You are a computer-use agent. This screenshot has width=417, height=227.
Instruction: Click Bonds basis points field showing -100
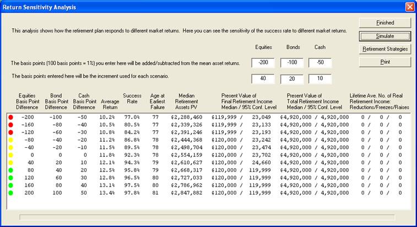click(291, 63)
